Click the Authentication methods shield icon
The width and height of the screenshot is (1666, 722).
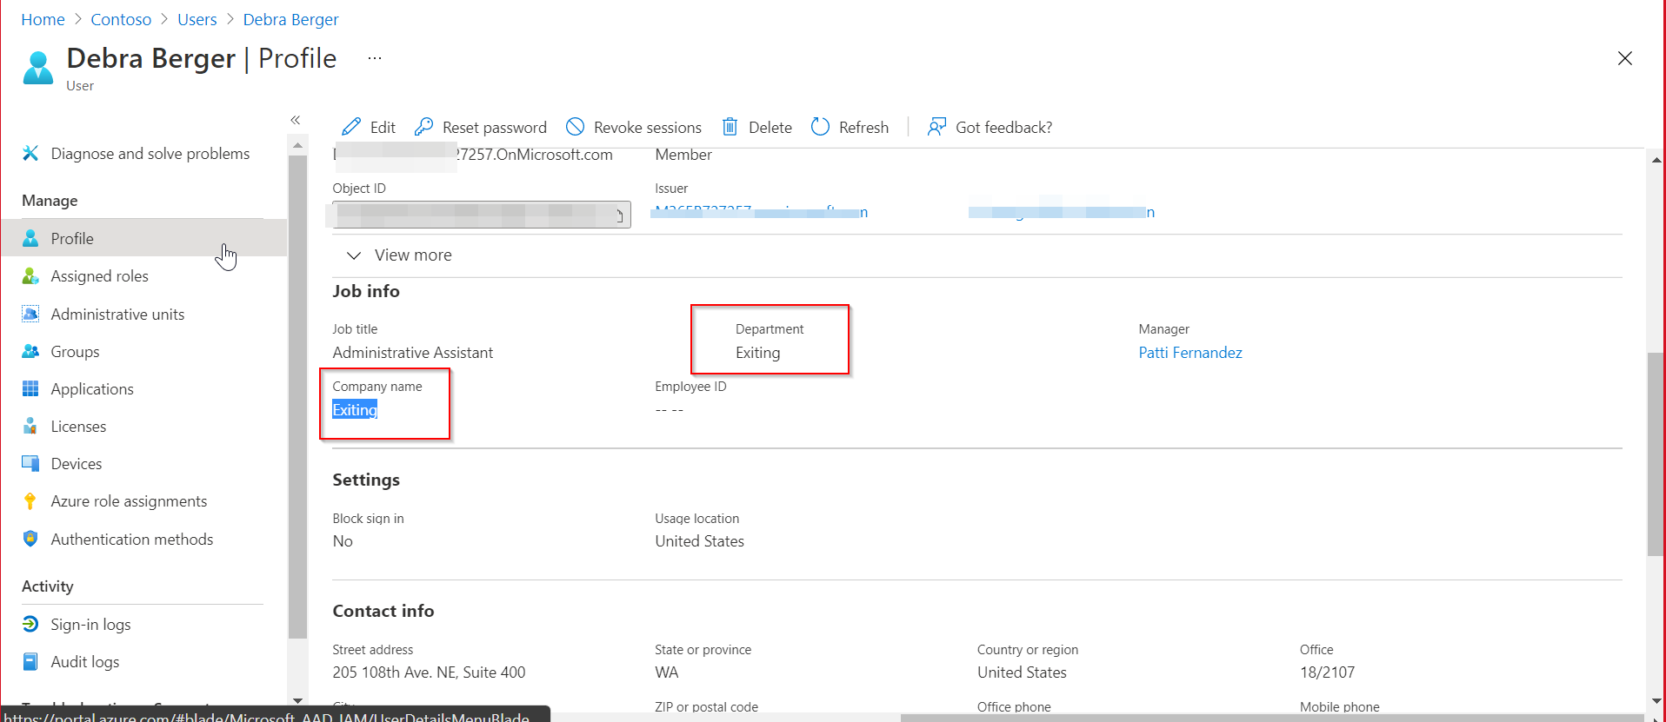(x=30, y=539)
